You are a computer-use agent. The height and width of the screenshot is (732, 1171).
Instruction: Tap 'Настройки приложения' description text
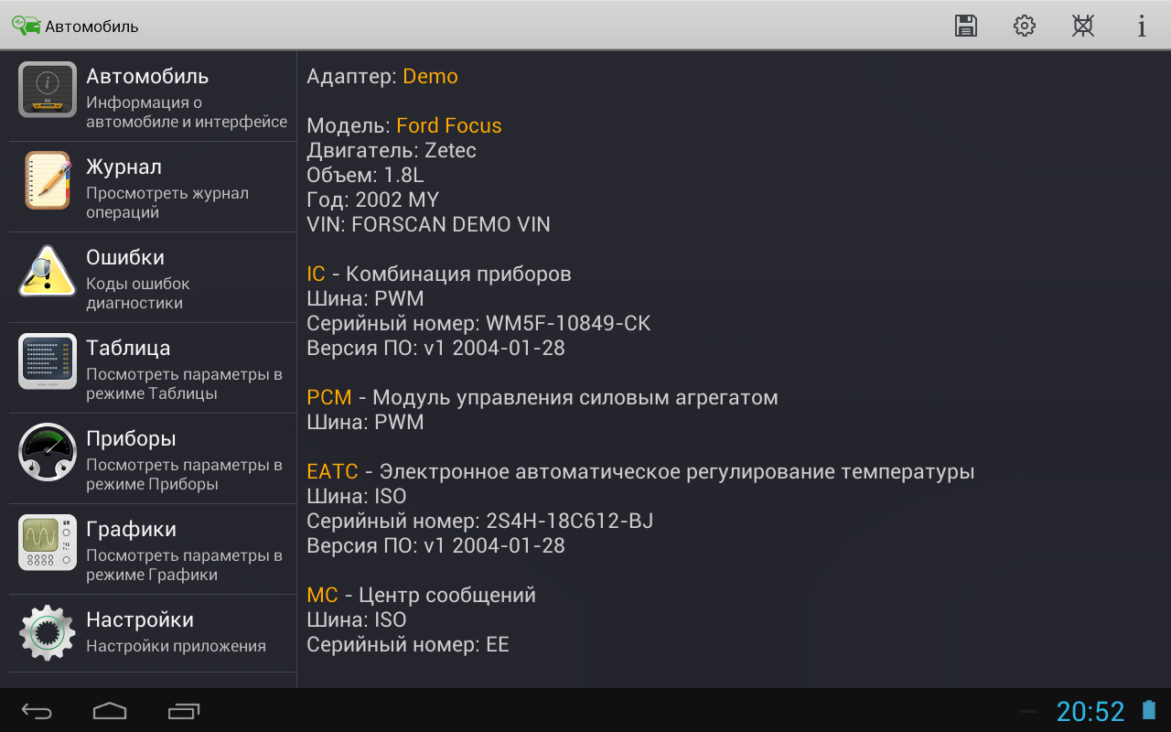click(176, 646)
